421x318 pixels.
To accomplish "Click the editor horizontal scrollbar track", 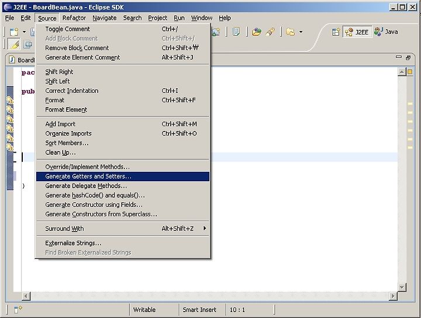I will click(x=209, y=296).
